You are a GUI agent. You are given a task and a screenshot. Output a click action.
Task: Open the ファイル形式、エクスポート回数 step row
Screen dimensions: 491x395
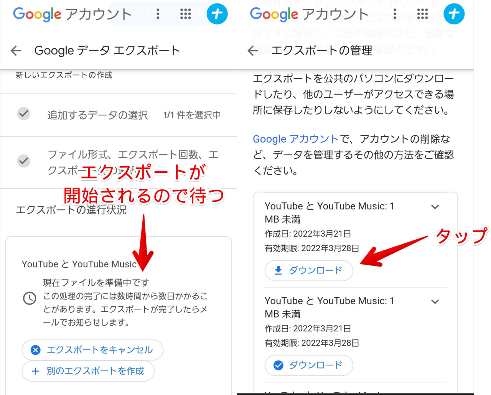(119, 163)
